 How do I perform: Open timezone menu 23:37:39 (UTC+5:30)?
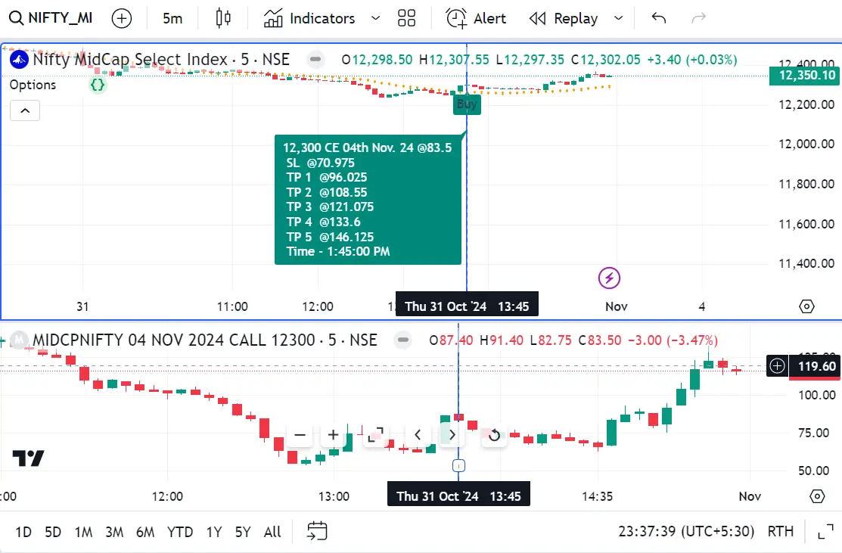686,532
